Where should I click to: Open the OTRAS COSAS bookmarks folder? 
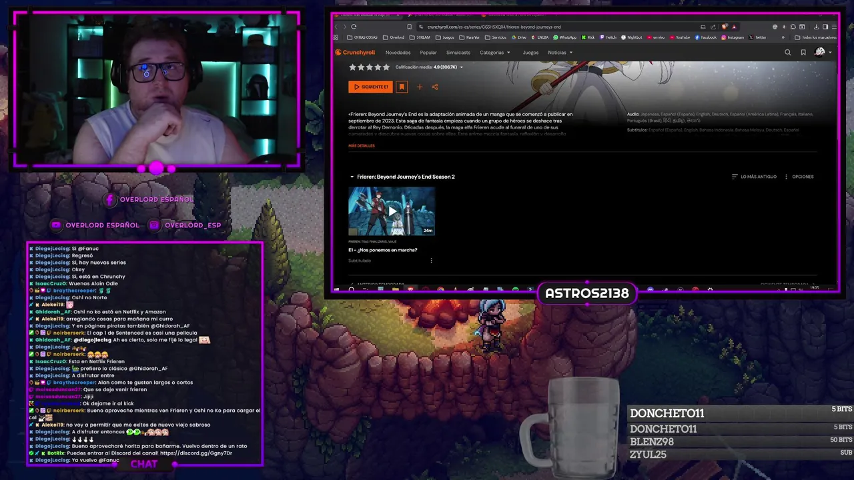coord(363,37)
